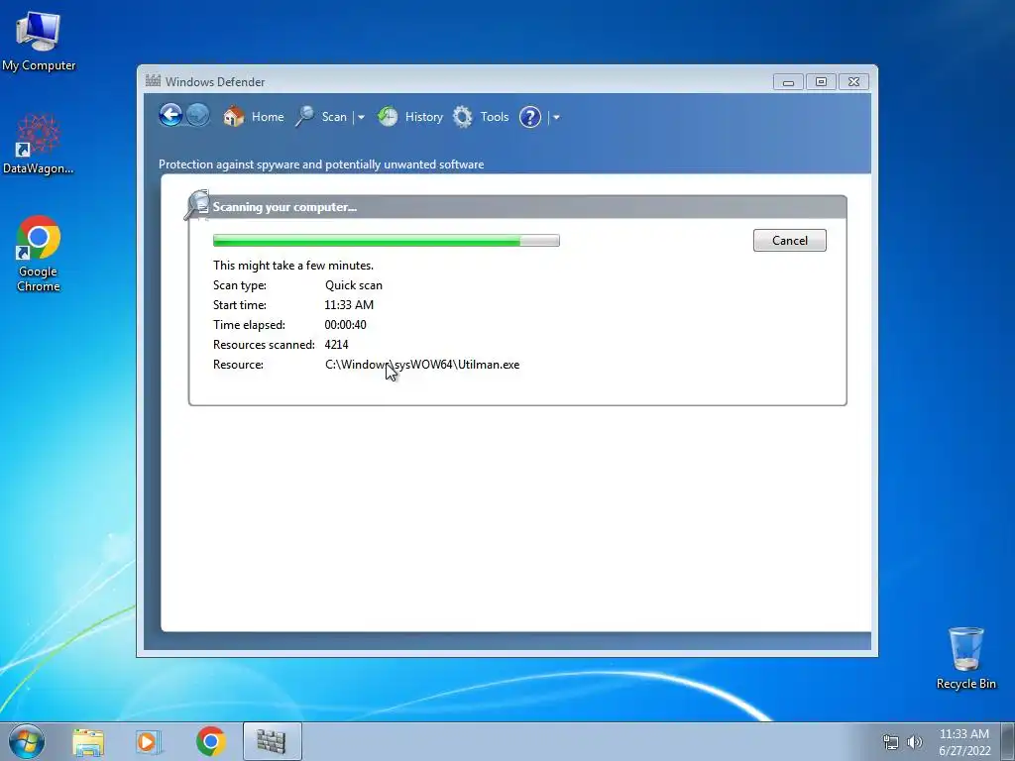The width and height of the screenshot is (1015, 761).
Task: Open Windows Explorer from the taskbar
Action: click(88, 741)
